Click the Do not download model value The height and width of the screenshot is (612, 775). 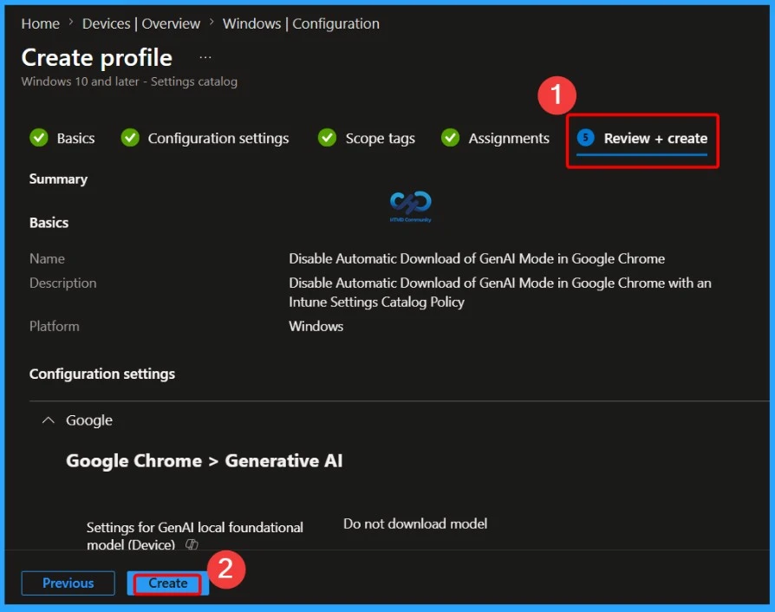pos(415,524)
